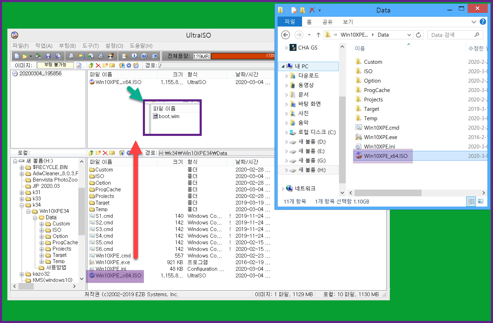Click the orange 173% capacity bar in UltraISO
The height and width of the screenshot is (323, 493).
[x=243, y=56]
